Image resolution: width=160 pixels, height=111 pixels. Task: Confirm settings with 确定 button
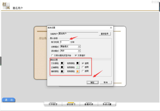click(x=92, y=82)
